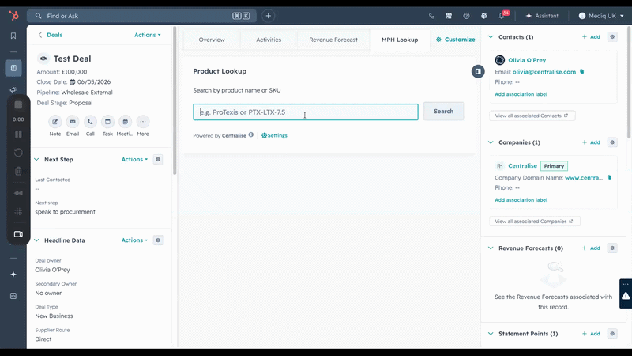This screenshot has width=632, height=356.
Task: Collapse the Companies section
Action: coord(491,142)
